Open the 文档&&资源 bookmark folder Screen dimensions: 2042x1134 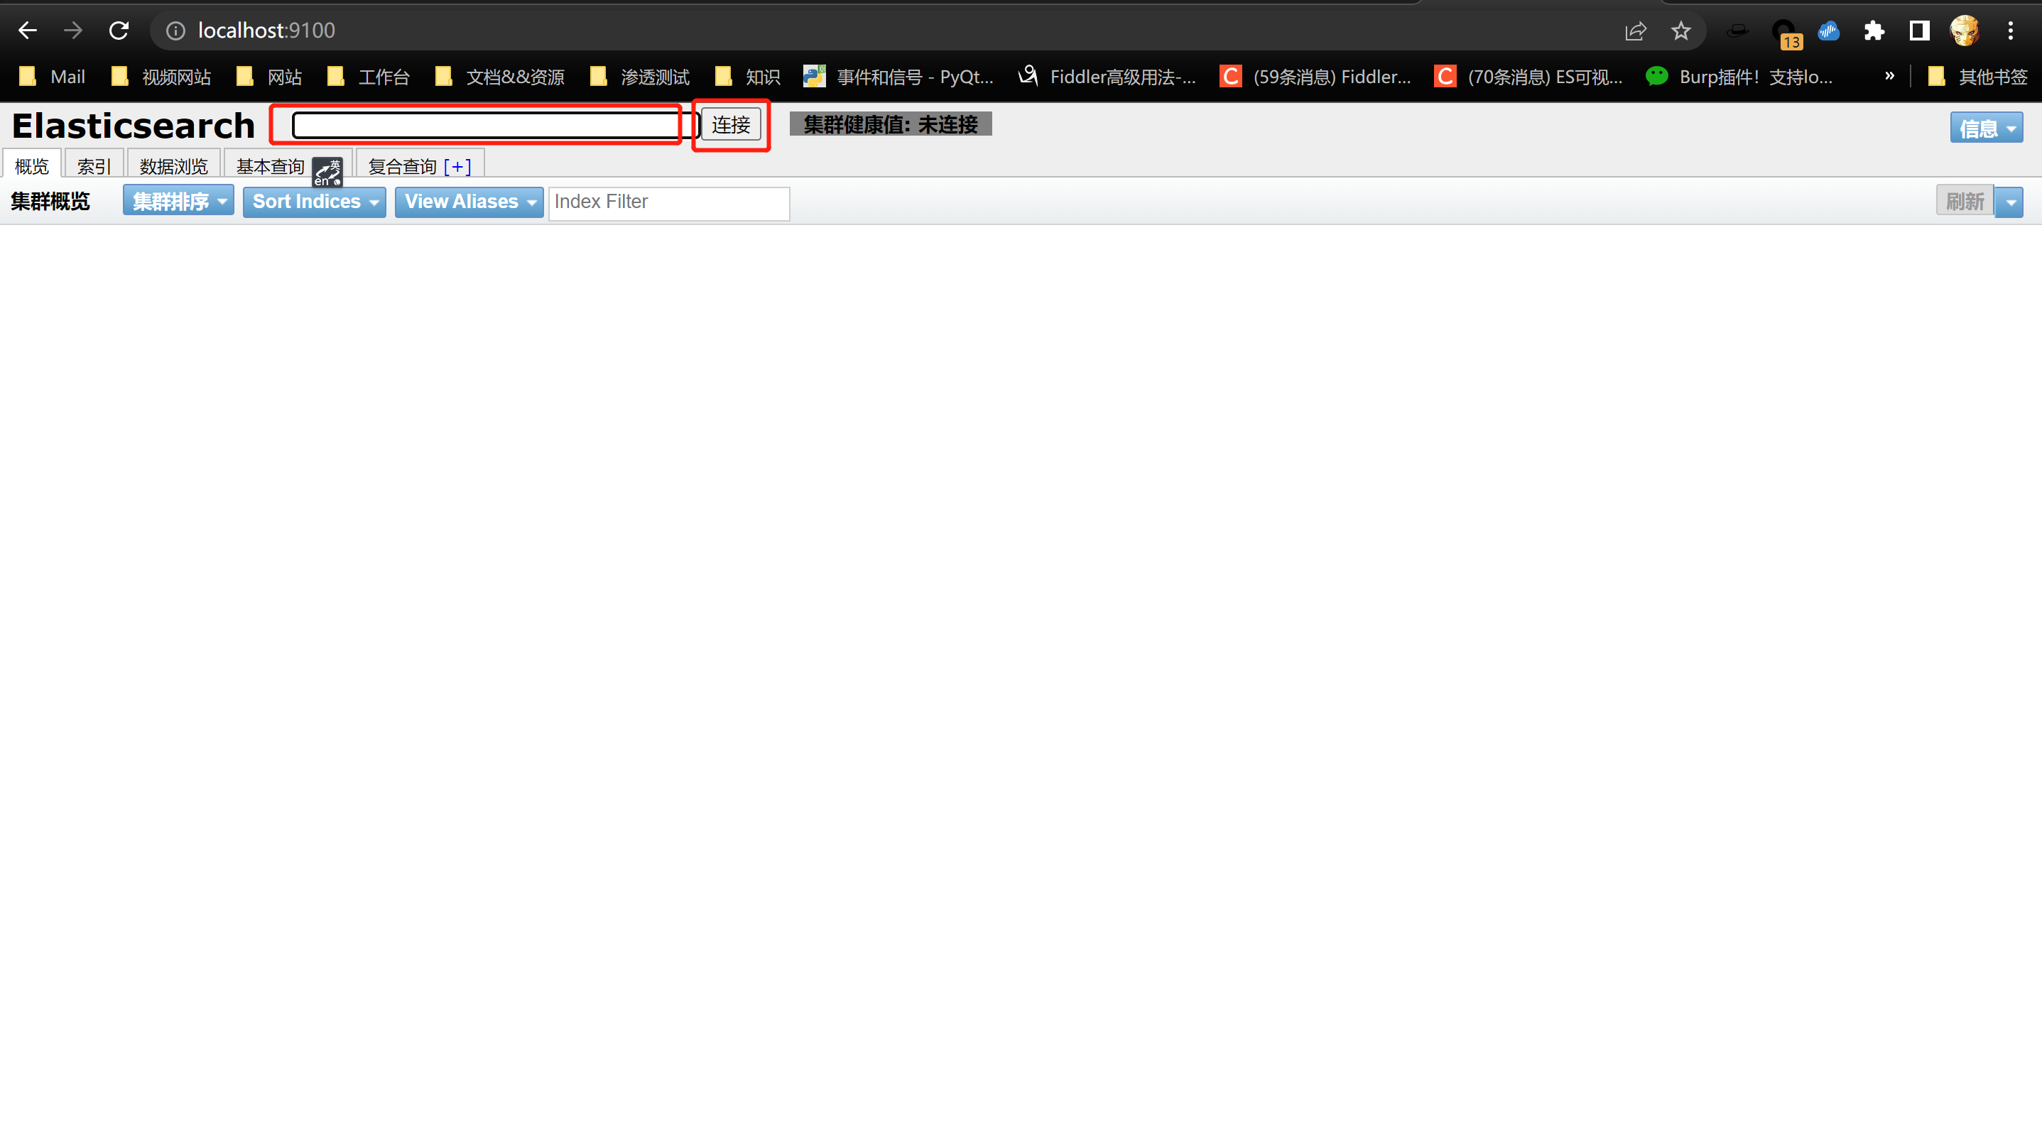[499, 76]
